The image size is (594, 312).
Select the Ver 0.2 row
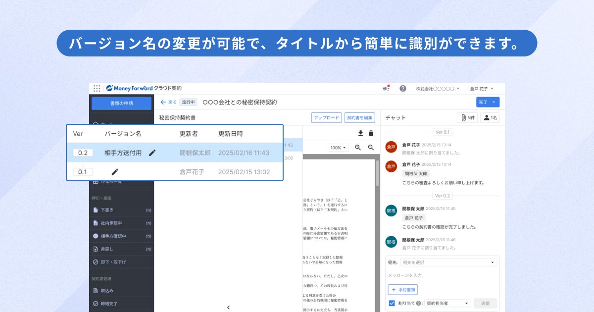click(175, 153)
